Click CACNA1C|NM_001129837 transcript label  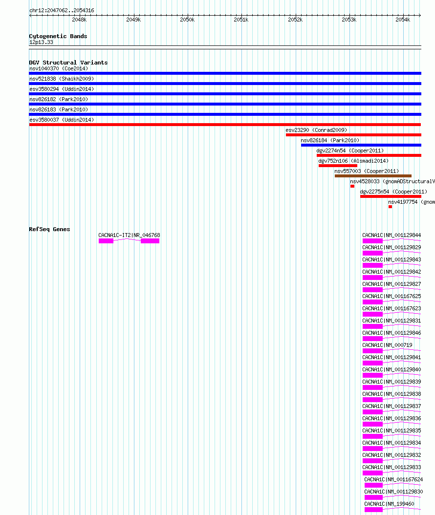tap(391, 406)
